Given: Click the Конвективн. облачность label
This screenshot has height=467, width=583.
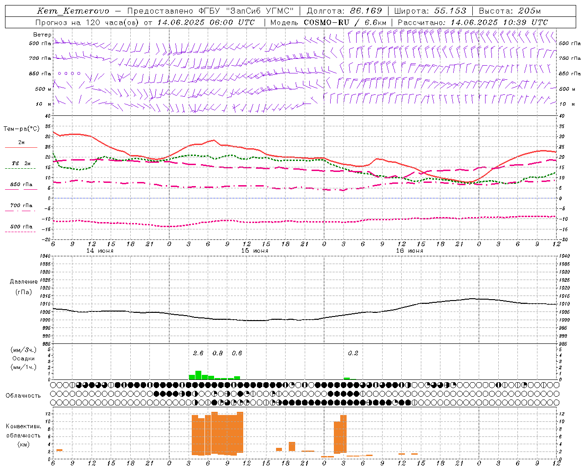Looking at the screenshot, I should pyautogui.click(x=23, y=431).
